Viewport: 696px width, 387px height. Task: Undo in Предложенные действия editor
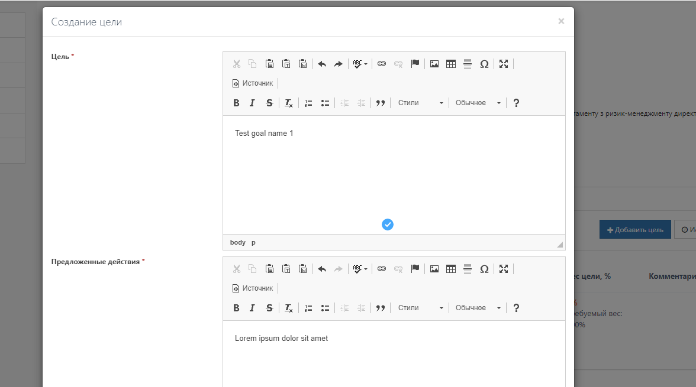point(322,269)
